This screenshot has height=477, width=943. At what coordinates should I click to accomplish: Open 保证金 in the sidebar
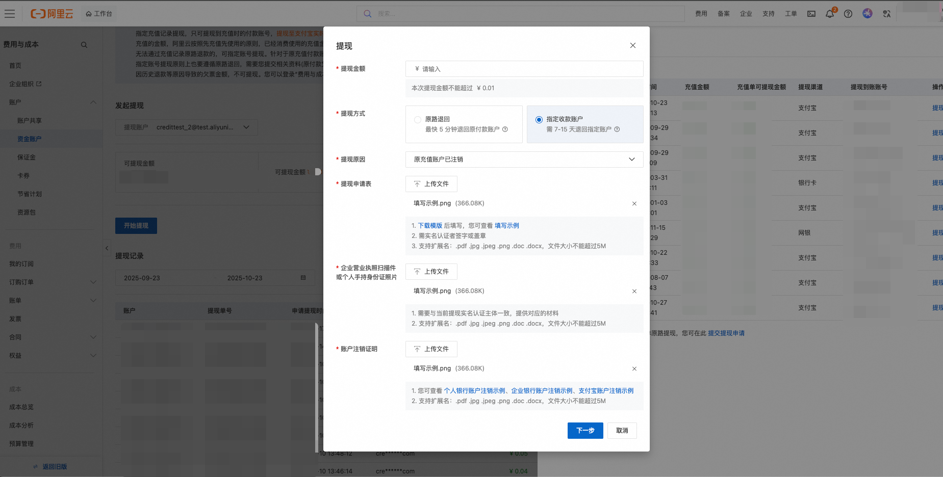pos(27,157)
